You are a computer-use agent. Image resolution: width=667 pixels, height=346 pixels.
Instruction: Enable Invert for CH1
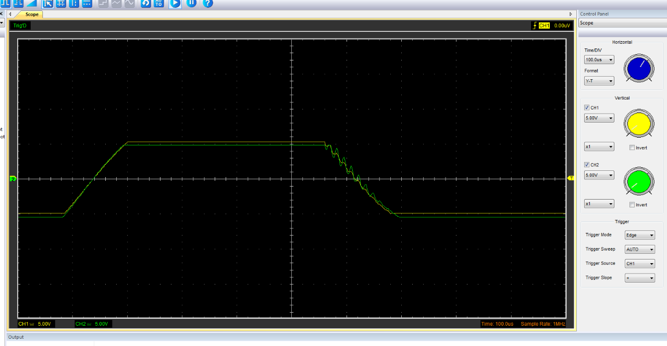632,147
